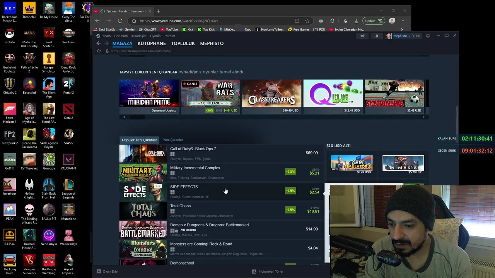Screen dimensions: 495x278
Task: Open browser three-dot menu
Action: point(404,21)
